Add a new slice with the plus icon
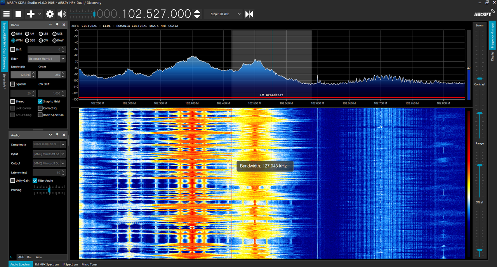This screenshot has width=497, height=267. pos(31,14)
